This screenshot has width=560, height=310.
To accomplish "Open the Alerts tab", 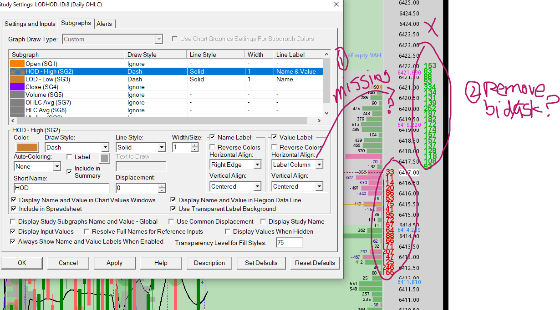I will tap(104, 24).
